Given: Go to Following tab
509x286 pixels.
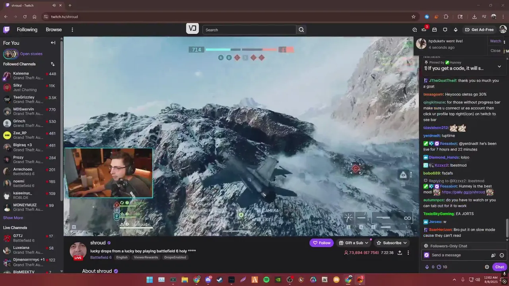Looking at the screenshot, I should coord(27,29).
